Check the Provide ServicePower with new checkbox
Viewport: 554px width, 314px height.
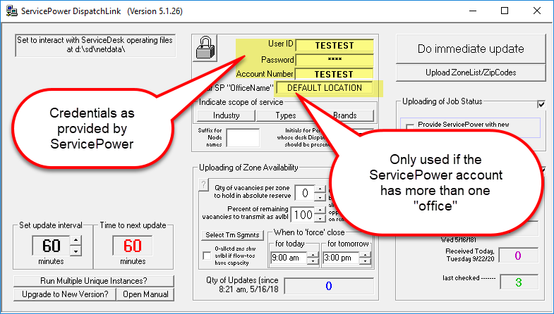click(410, 127)
